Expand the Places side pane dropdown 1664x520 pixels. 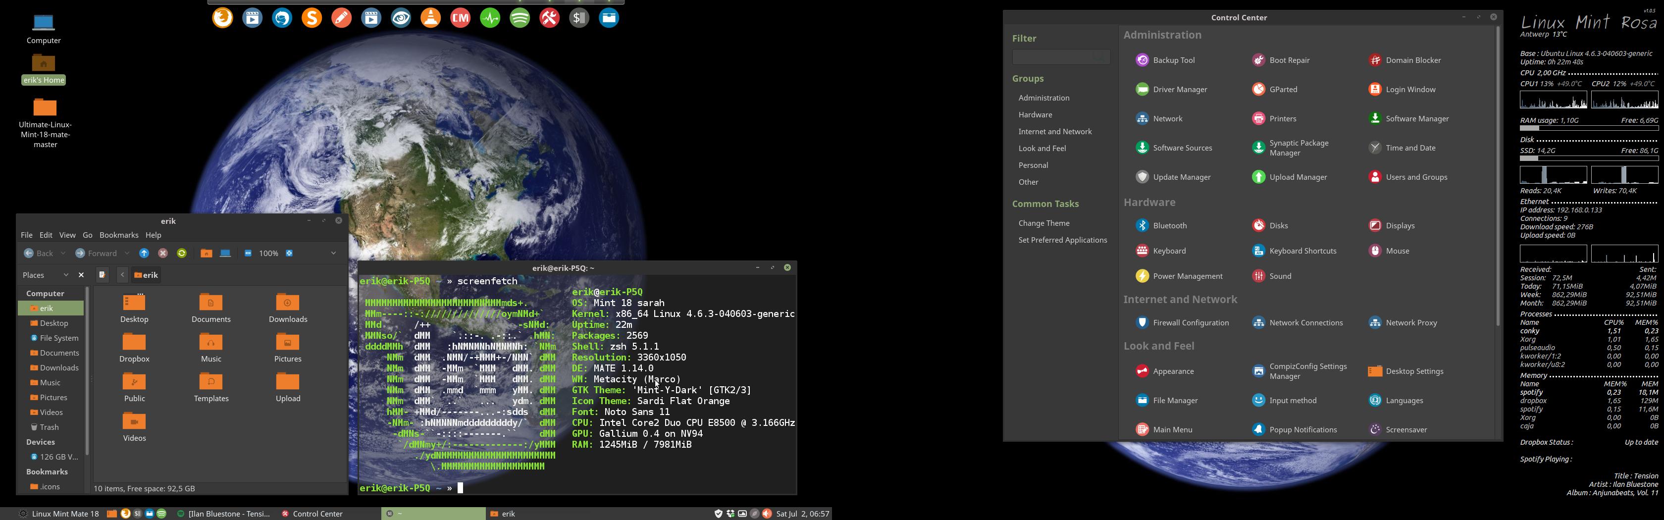click(65, 275)
